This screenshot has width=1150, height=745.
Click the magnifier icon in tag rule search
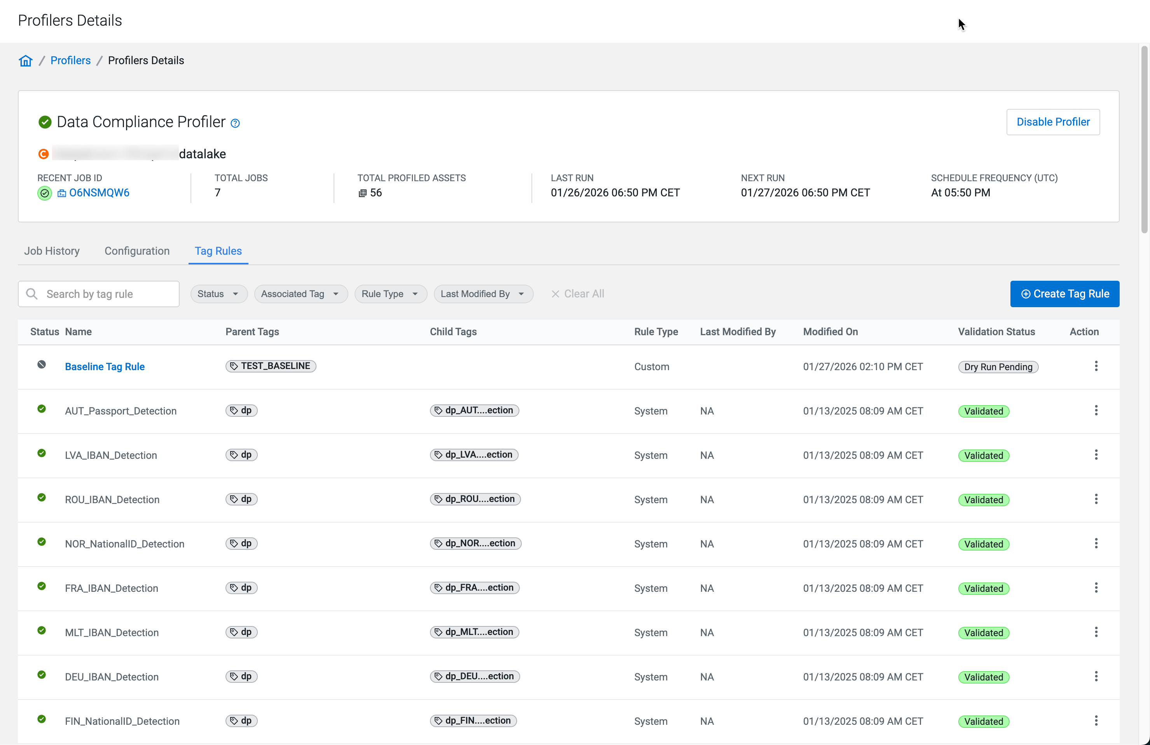coord(32,294)
